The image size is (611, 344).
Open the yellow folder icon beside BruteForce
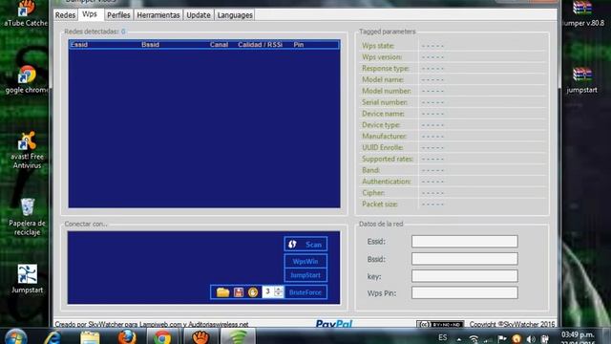(222, 292)
